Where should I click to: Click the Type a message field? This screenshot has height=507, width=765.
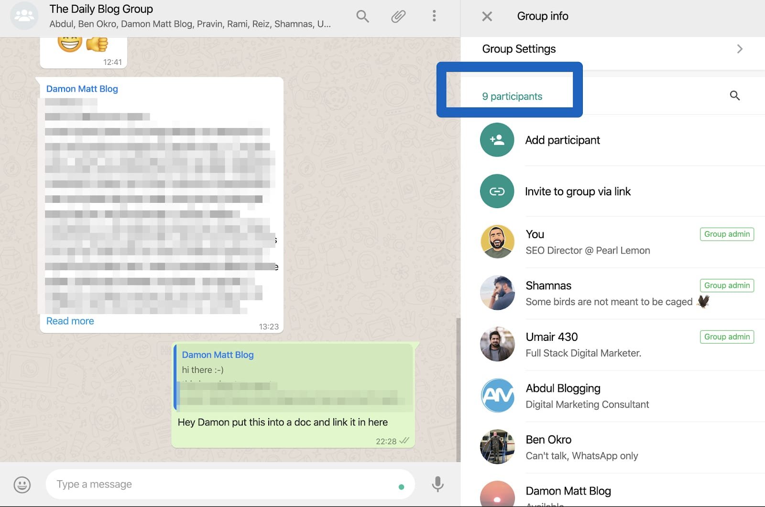coord(230,484)
